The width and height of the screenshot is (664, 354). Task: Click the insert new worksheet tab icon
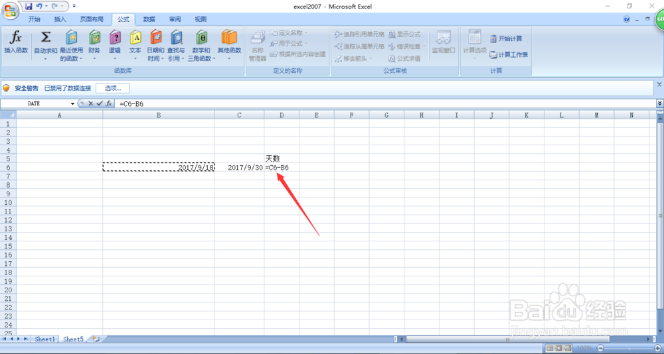point(96,339)
